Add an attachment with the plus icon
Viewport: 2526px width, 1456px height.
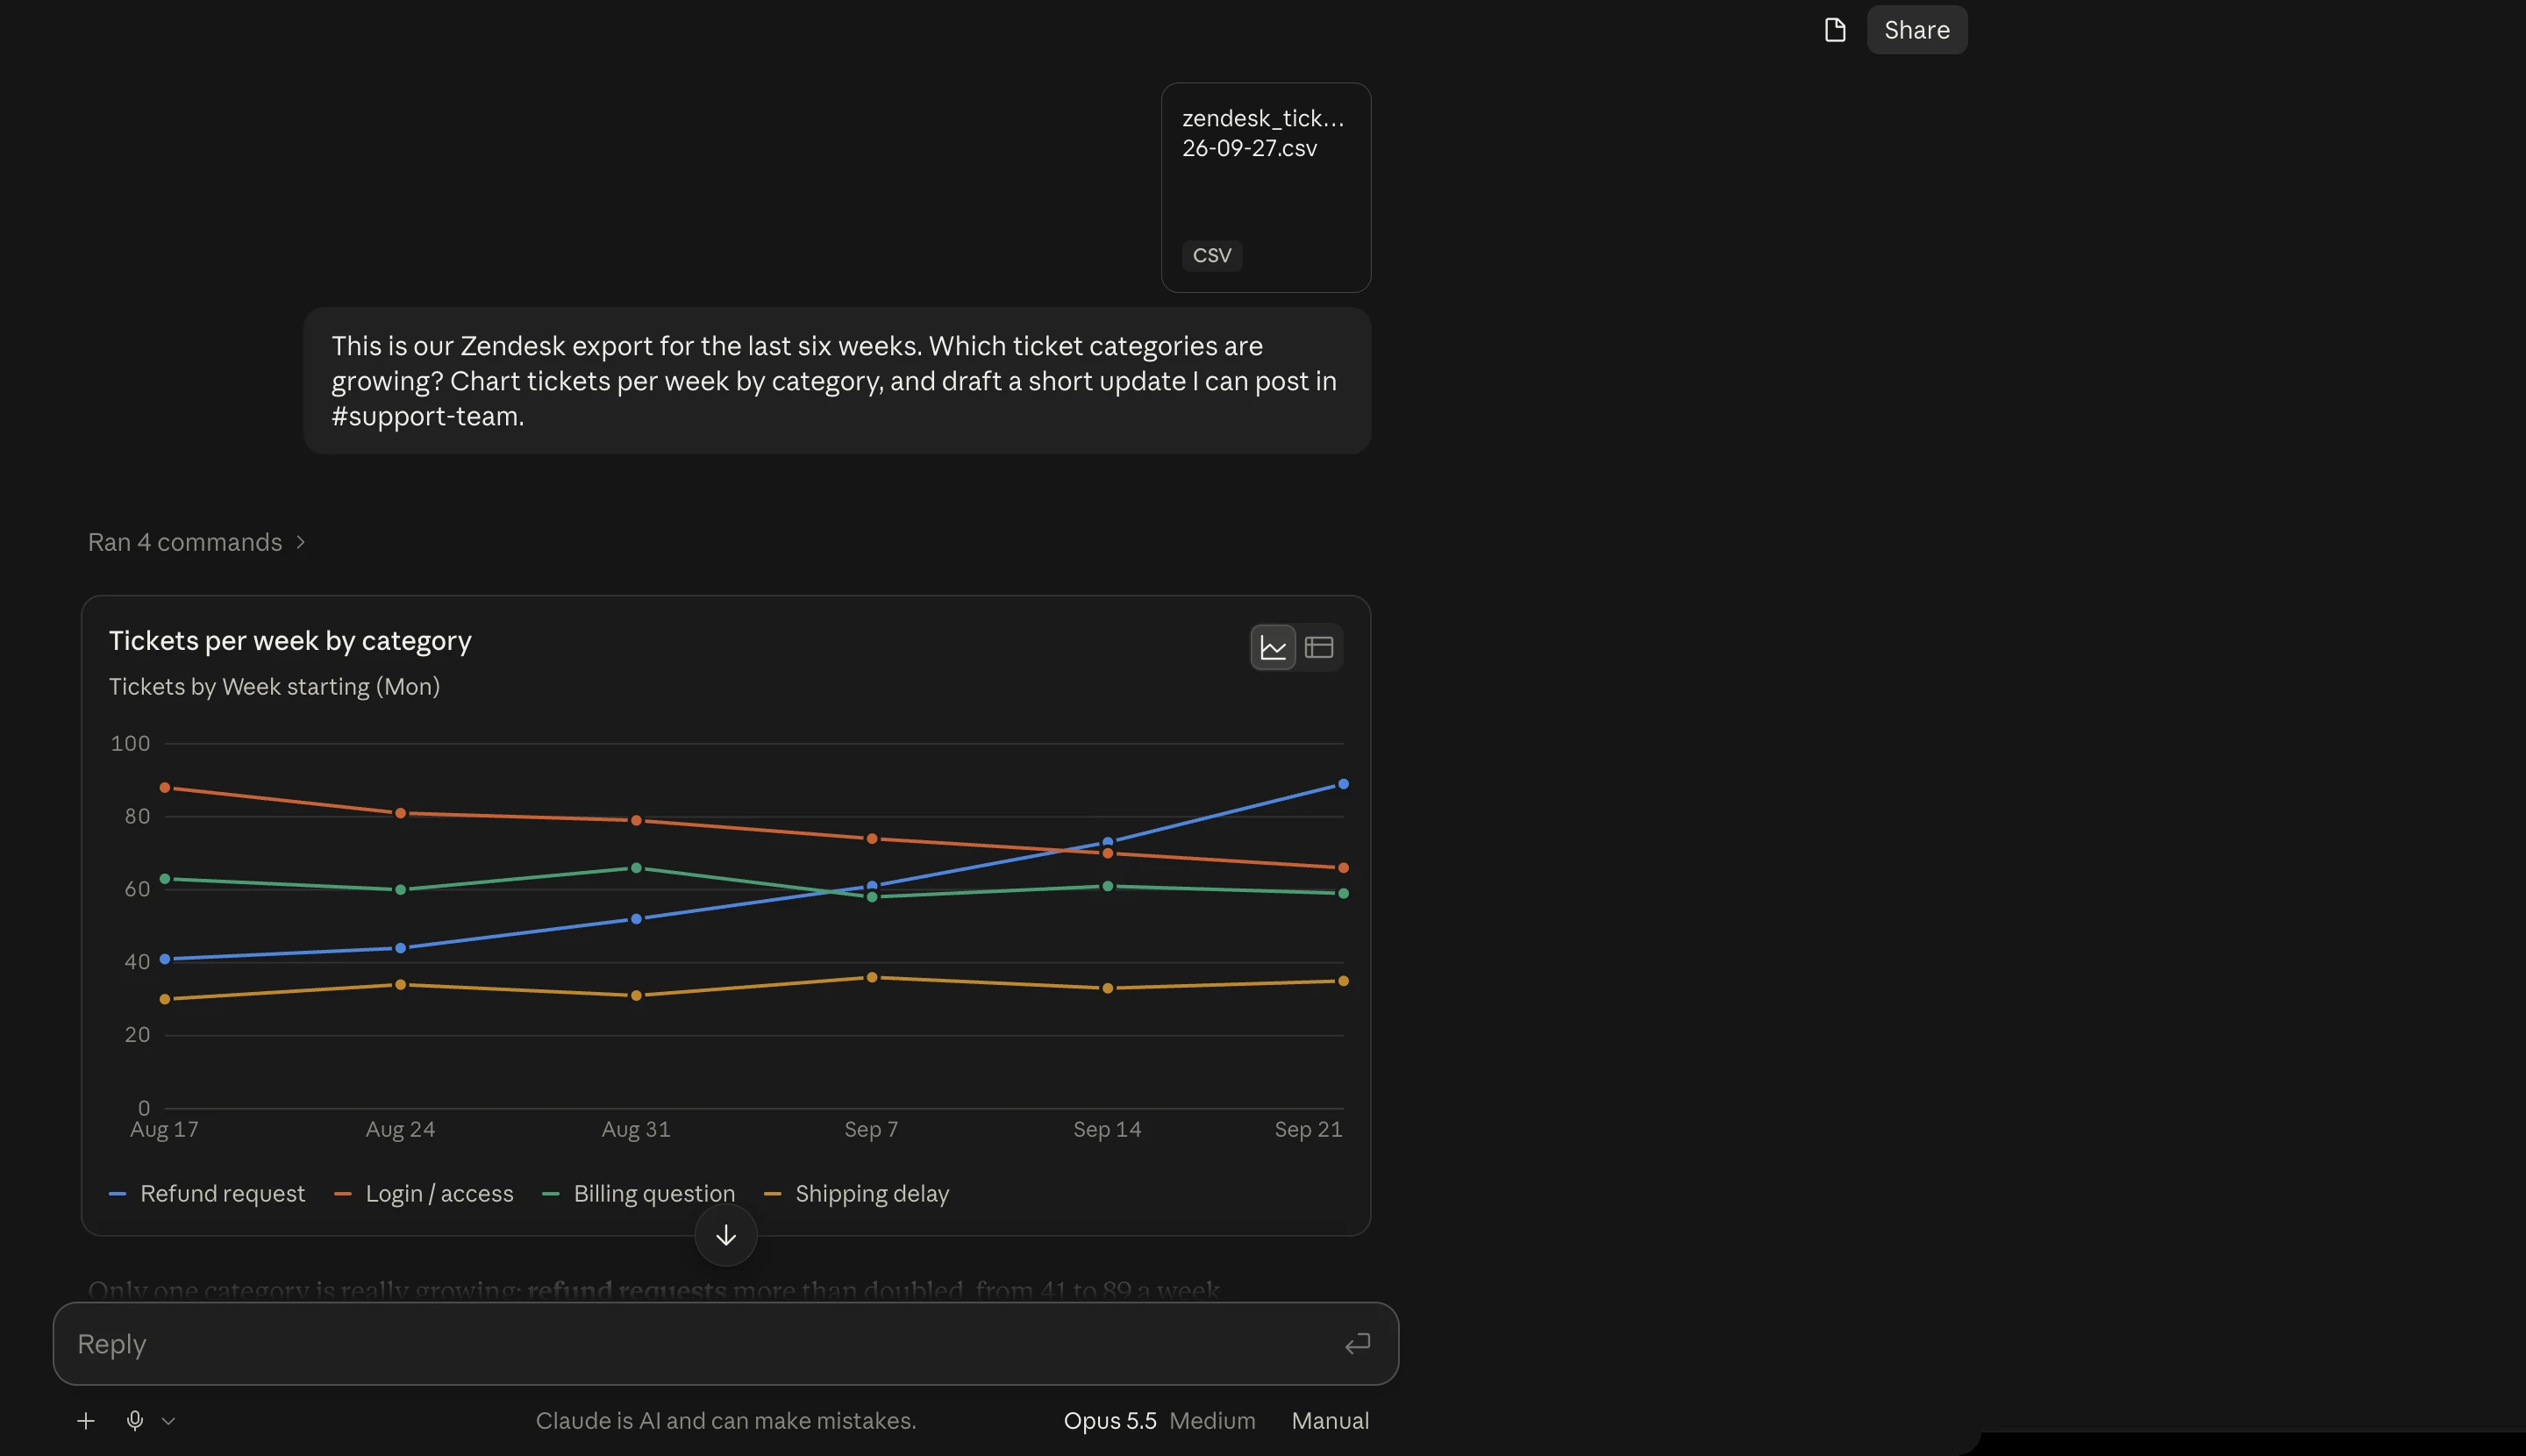86,1420
